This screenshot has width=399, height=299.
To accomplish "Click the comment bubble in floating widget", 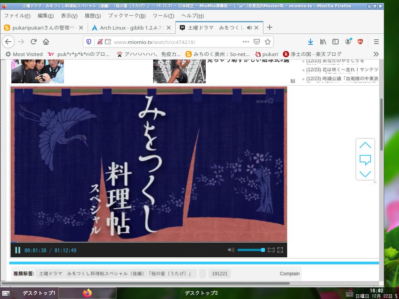I will tap(365, 160).
